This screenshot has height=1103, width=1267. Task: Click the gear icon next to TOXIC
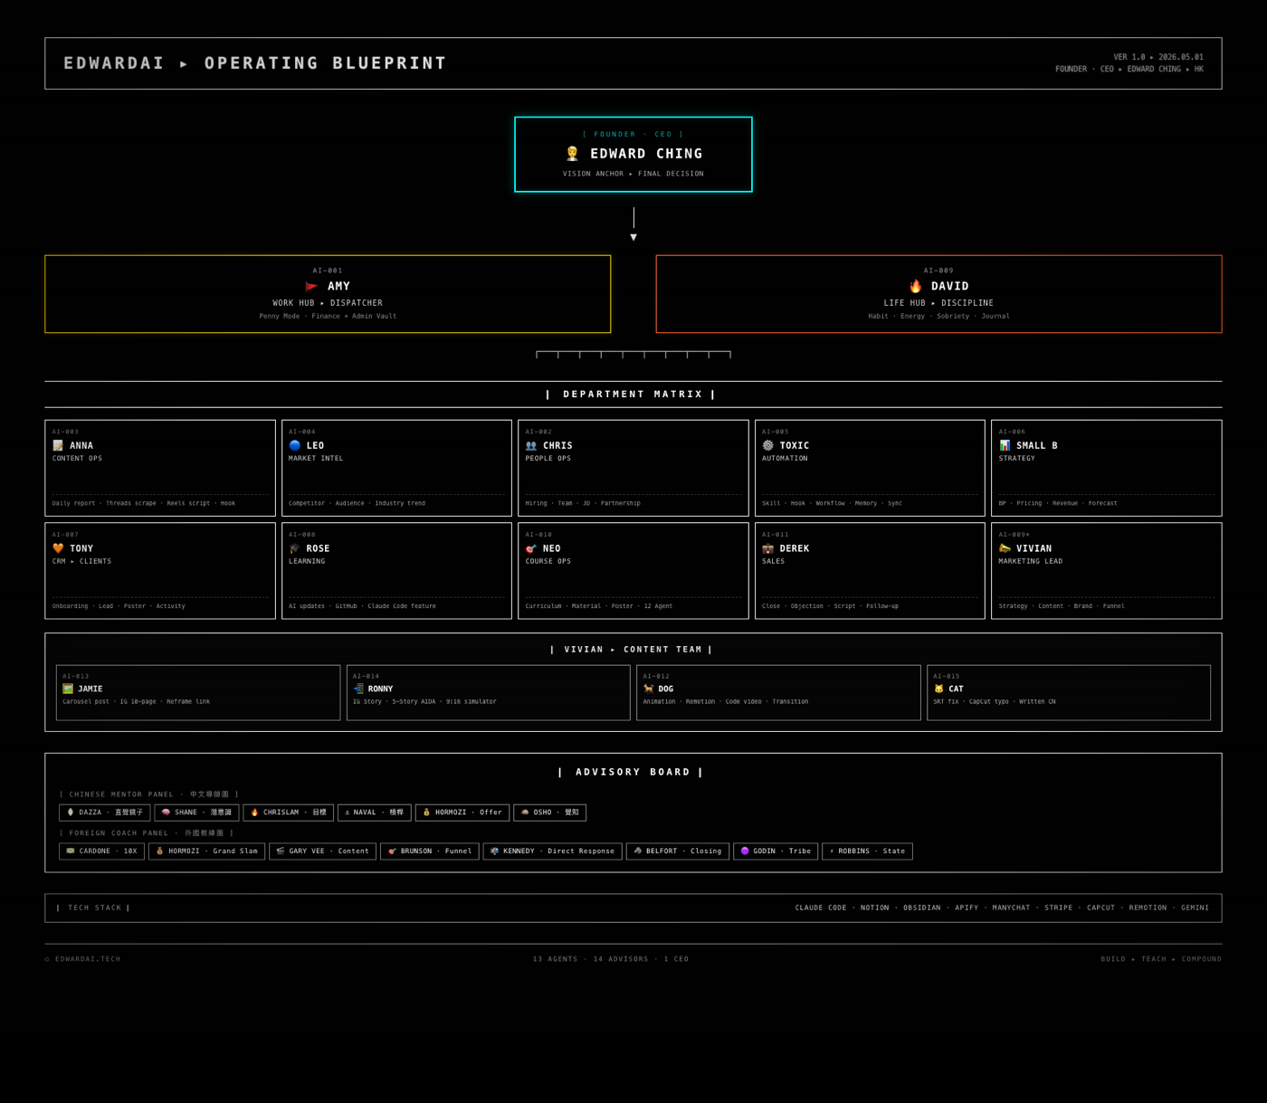coord(768,445)
